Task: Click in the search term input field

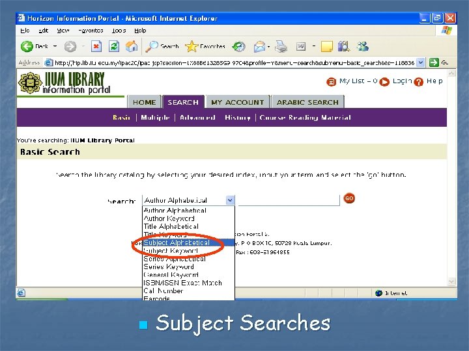Action: pyautogui.click(x=289, y=200)
